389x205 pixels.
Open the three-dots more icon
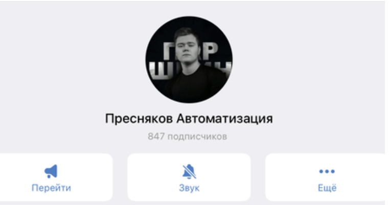(327, 171)
